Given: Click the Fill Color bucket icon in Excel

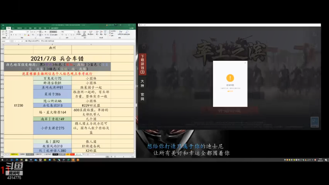Looking at the screenshot, I should tap(25, 35).
